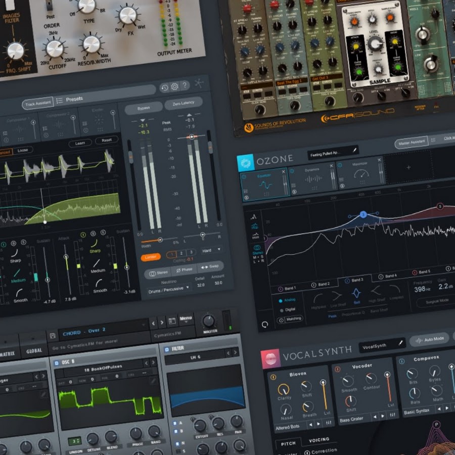Click the save disk icon in Serum
The height and width of the screenshot is (455, 455).
[x=53, y=336]
